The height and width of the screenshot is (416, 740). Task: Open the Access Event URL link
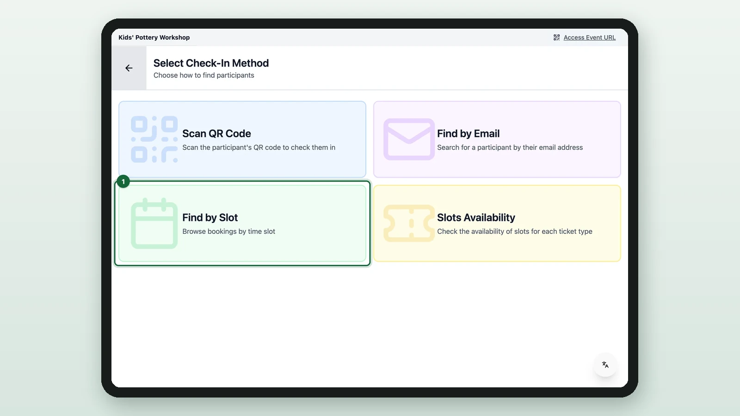click(x=589, y=37)
